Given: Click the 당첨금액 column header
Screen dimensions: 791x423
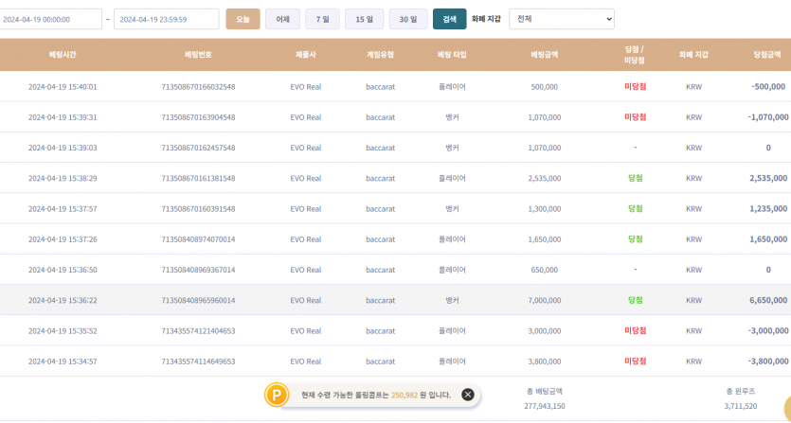Looking at the screenshot, I should [767, 55].
